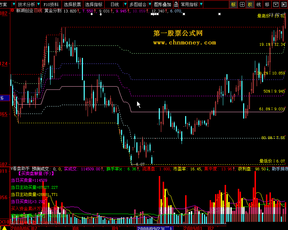
Task: Click the X10 scale box
Action: coord(5,222)
